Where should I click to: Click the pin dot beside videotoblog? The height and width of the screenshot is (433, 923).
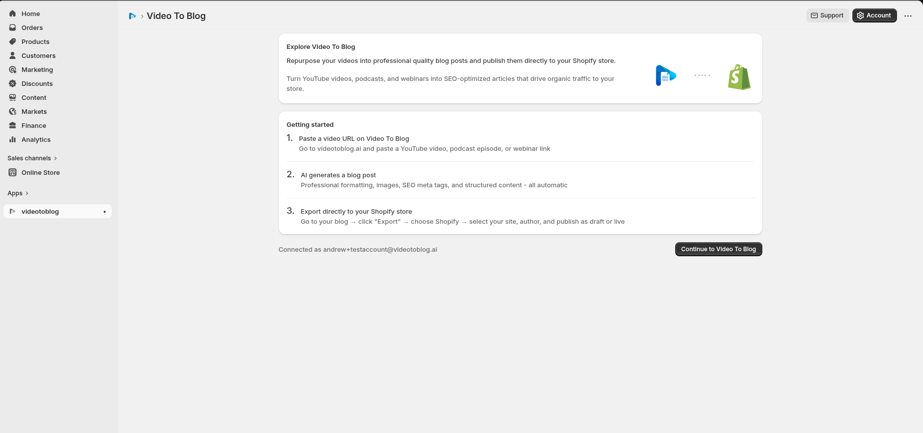tap(105, 212)
